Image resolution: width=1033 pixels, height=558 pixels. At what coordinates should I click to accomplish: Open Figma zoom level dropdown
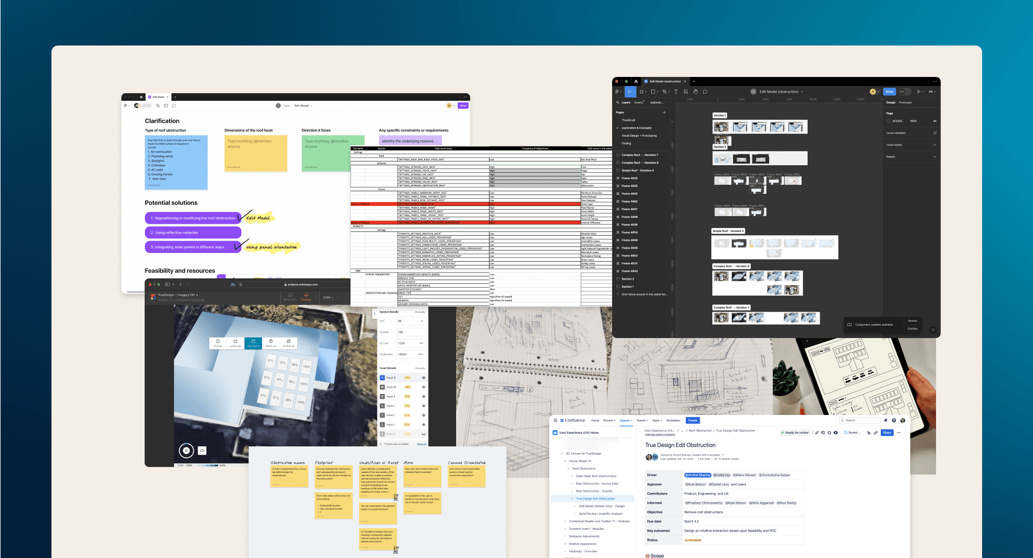click(x=932, y=92)
